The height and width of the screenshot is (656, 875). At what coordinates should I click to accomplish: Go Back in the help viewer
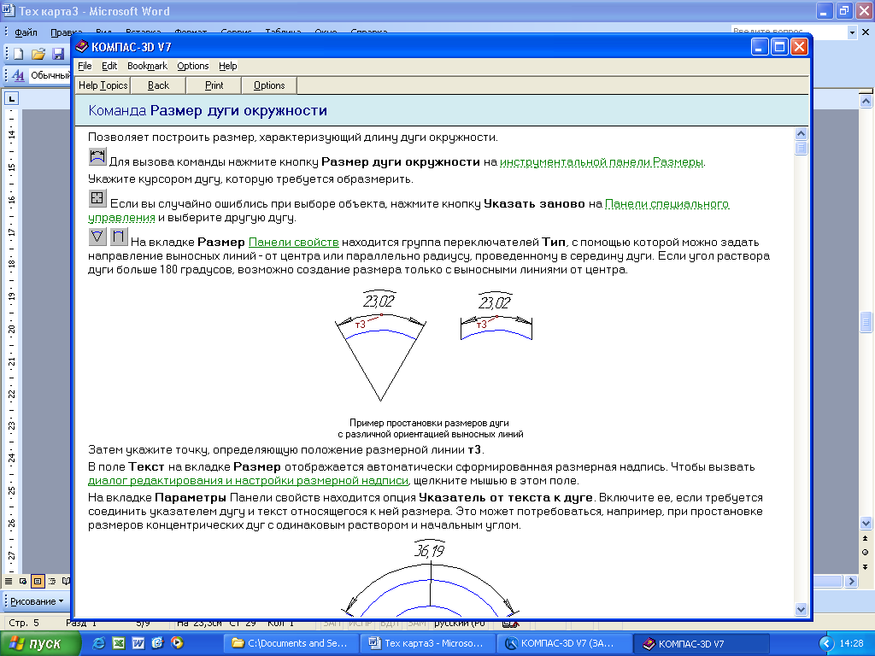click(158, 85)
